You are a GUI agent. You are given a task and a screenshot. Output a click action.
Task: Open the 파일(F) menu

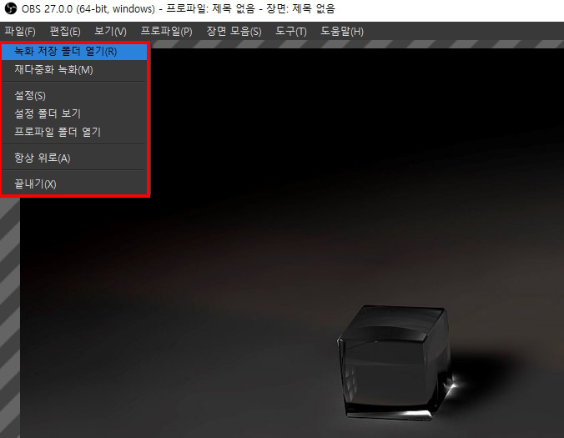[20, 32]
